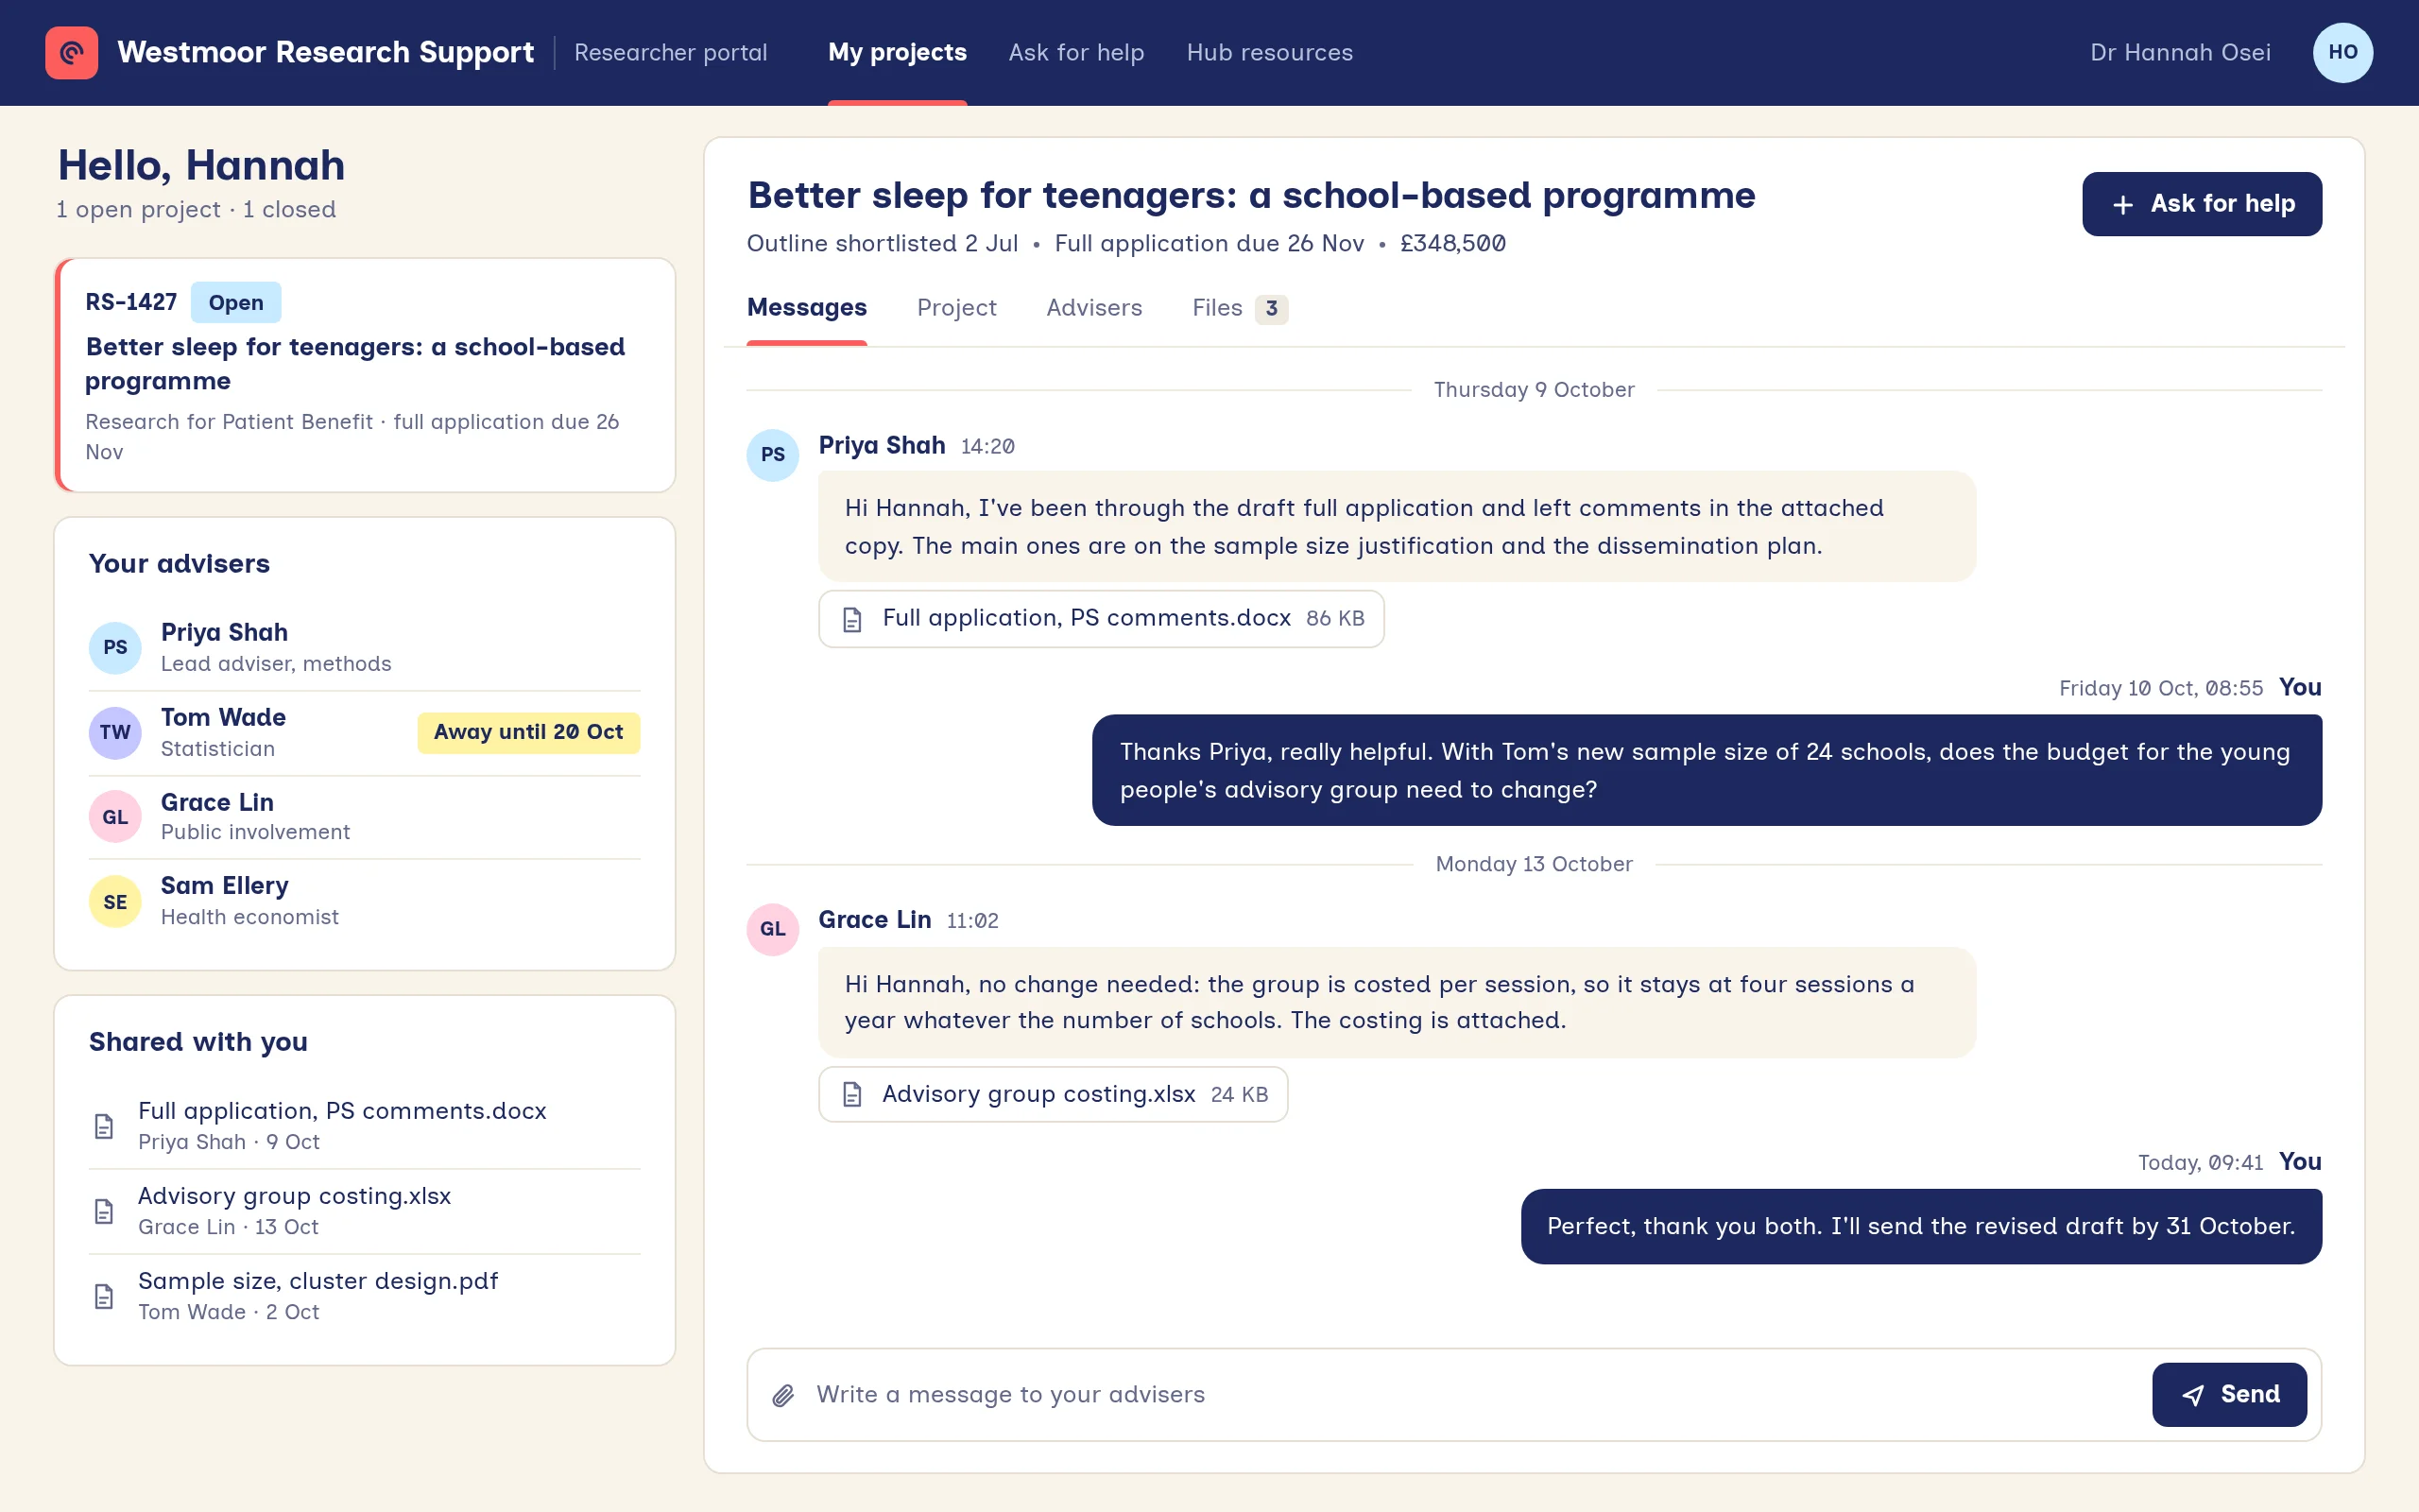Click the PS avatar beside Priya's message
This screenshot has width=2419, height=1512.
(773, 455)
